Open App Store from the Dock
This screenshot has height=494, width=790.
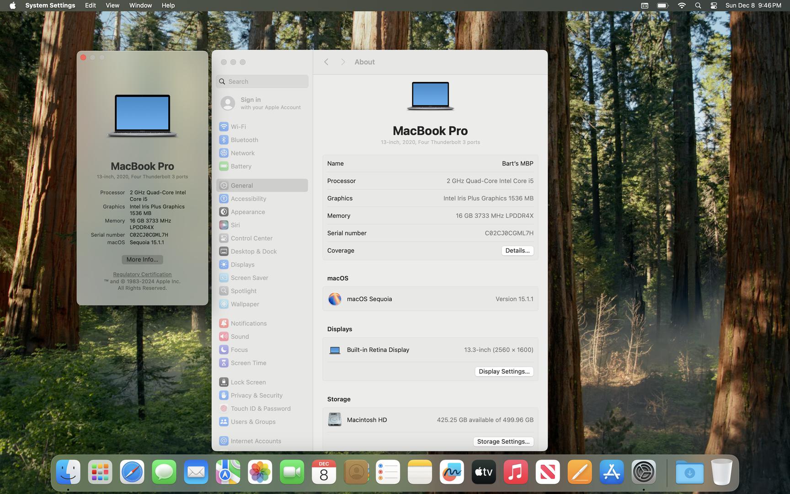click(x=612, y=472)
